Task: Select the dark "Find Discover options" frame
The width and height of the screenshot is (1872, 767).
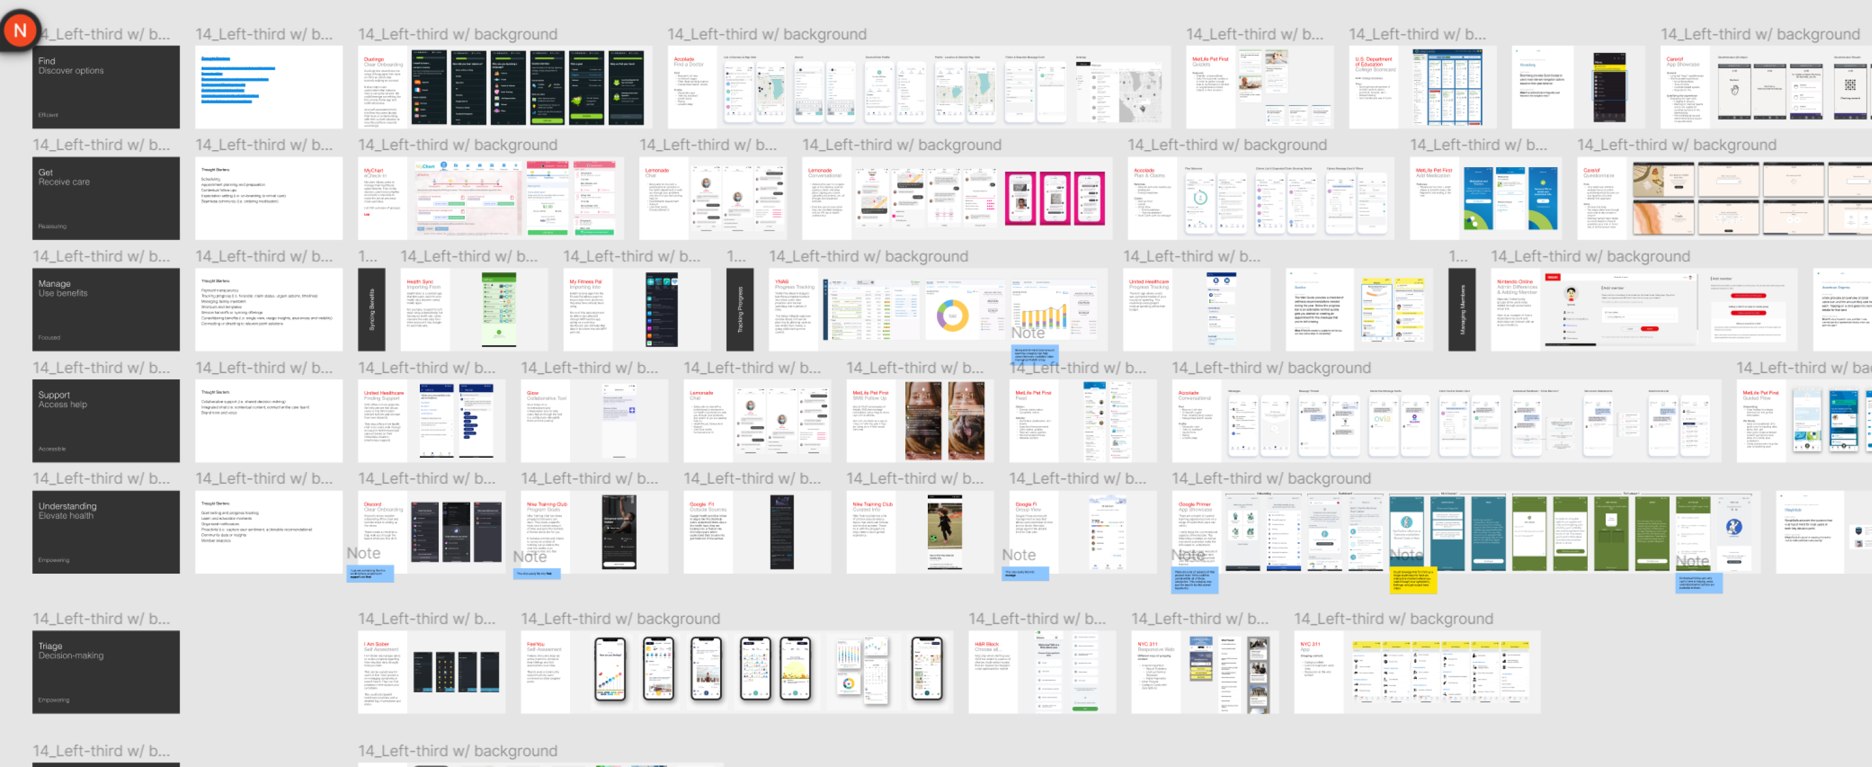Action: (105, 88)
